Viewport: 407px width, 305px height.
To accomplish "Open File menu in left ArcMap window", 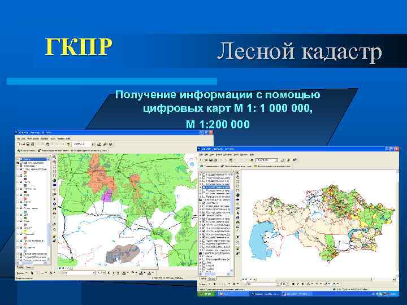I will (x=19, y=138).
